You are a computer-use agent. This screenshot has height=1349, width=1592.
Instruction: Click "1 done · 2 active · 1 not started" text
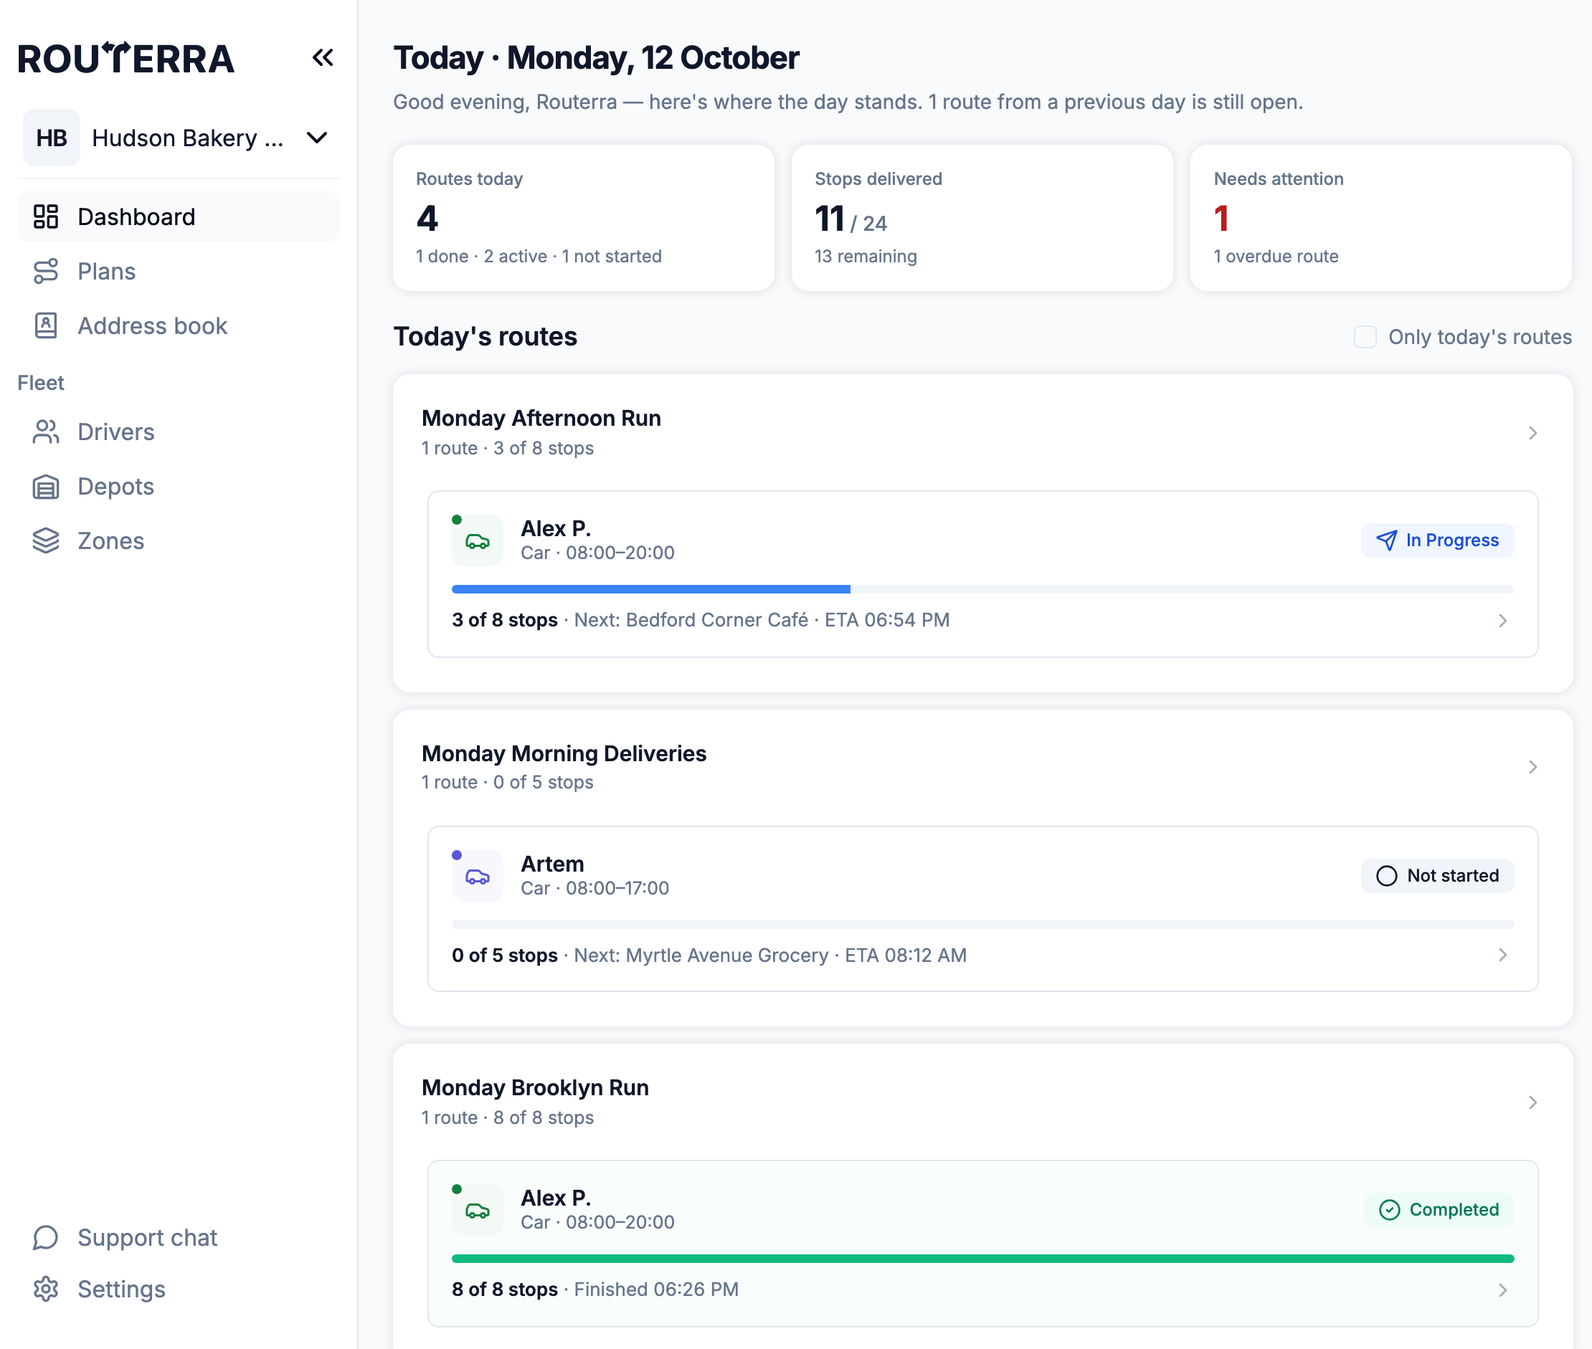coord(539,256)
